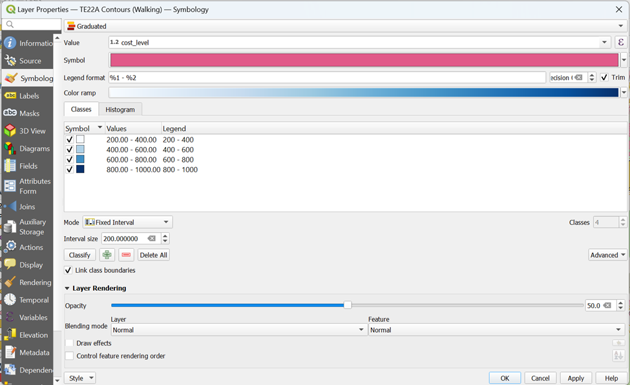Click the Opacity slider handle
Image resolution: width=630 pixels, height=385 pixels.
[x=348, y=305]
